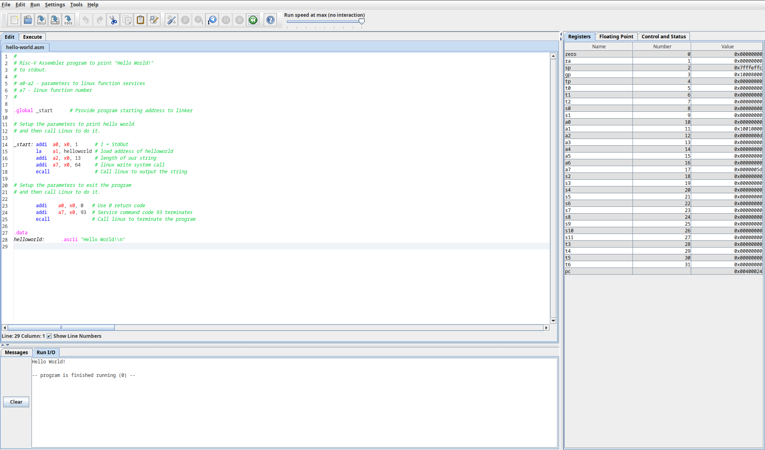Clear the Run I/O output
The width and height of the screenshot is (765, 450).
(16, 402)
